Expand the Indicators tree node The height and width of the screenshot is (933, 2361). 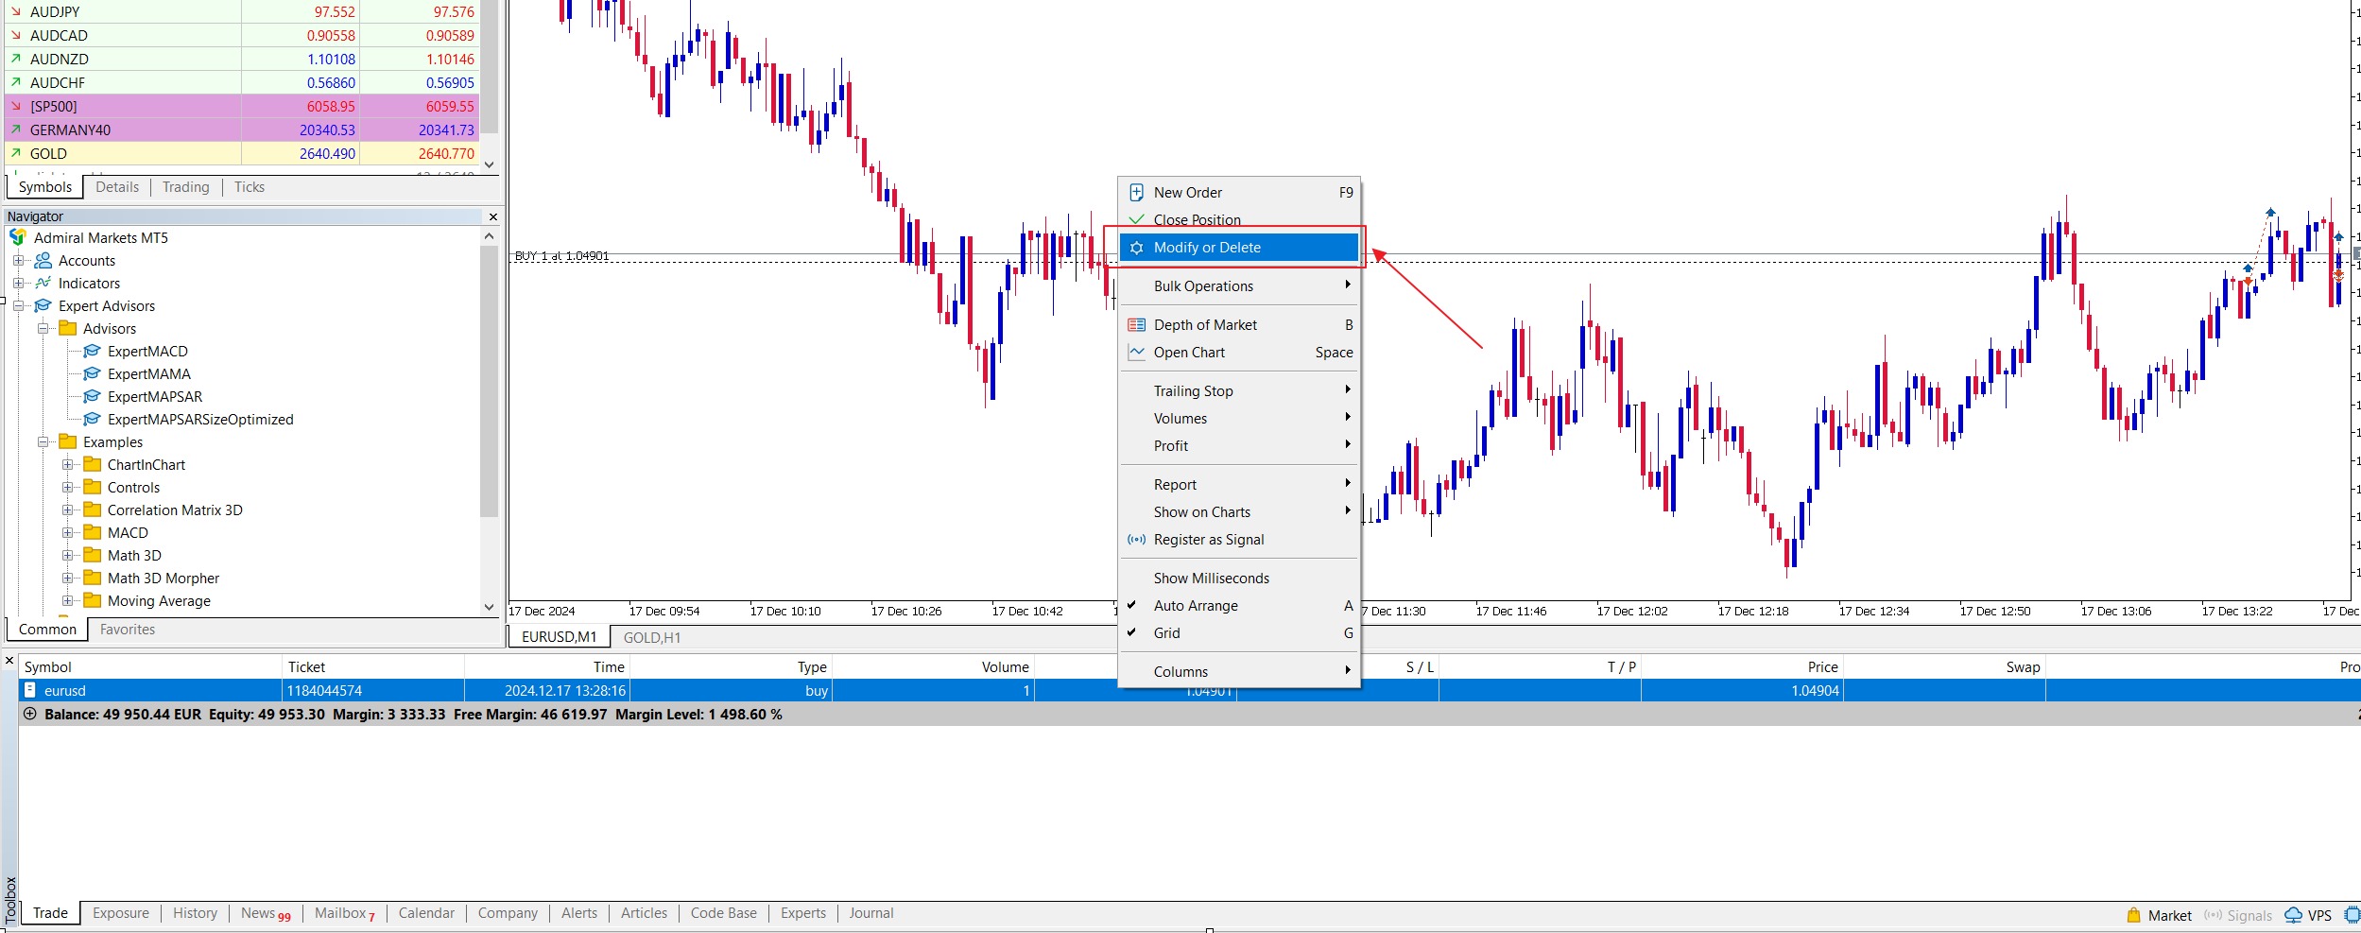(18, 284)
